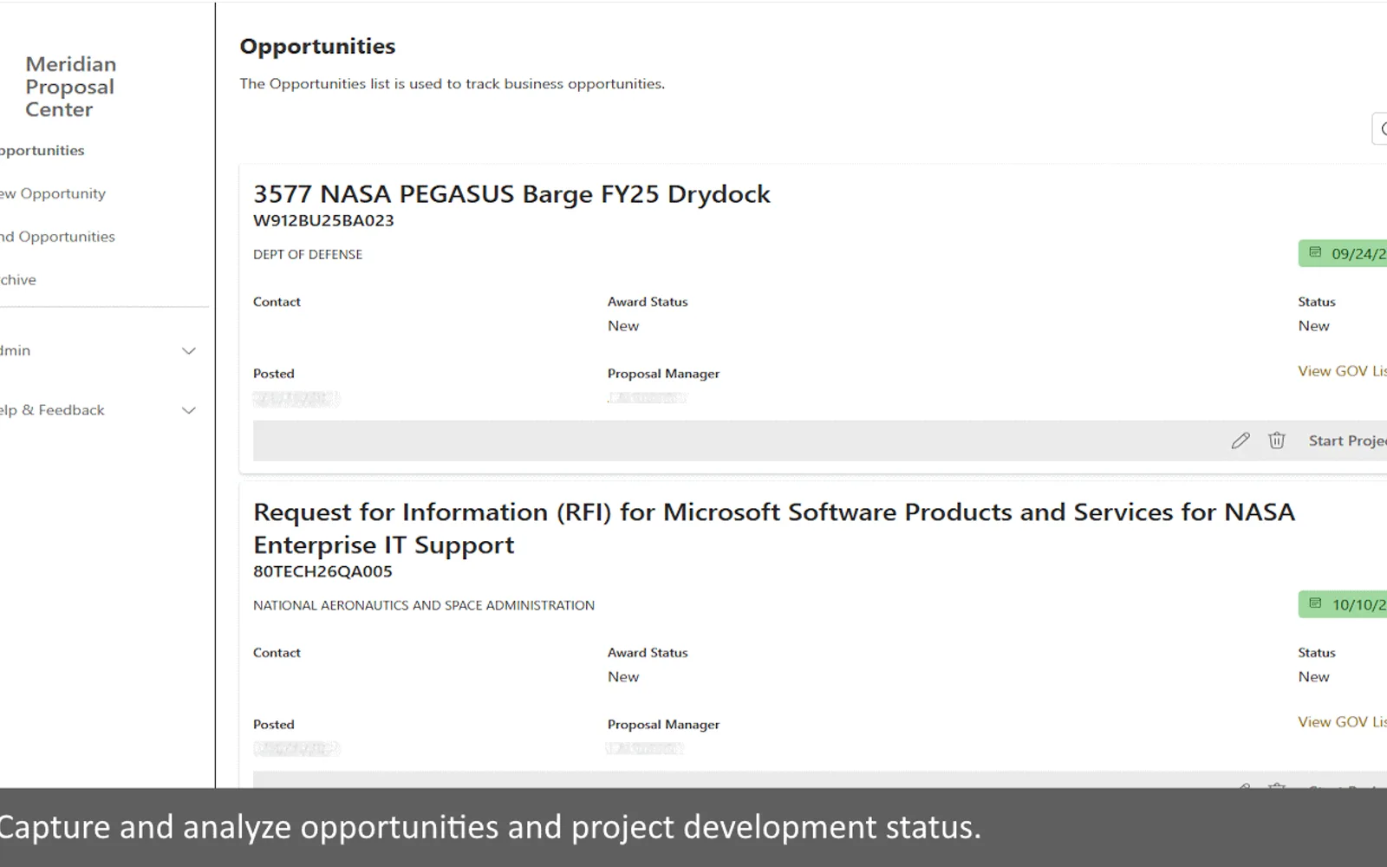The width and height of the screenshot is (1387, 867).
Task: Go to Find Opportunities in sidebar
Action: [57, 237]
